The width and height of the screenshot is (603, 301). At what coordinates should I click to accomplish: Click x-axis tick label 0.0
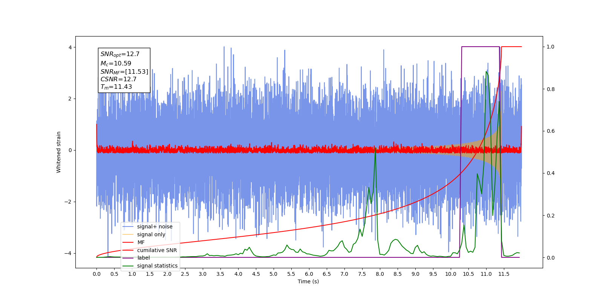pyautogui.click(x=96, y=274)
